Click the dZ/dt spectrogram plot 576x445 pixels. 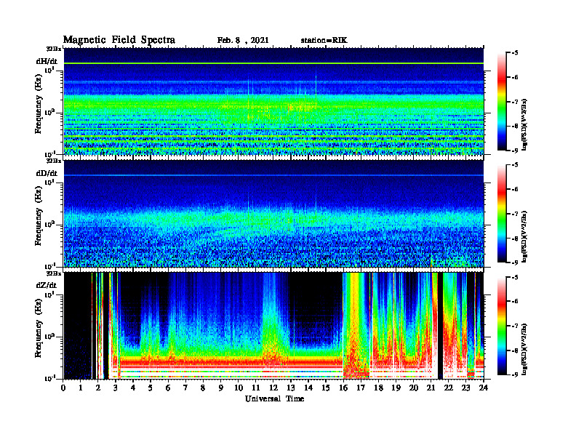(273, 326)
